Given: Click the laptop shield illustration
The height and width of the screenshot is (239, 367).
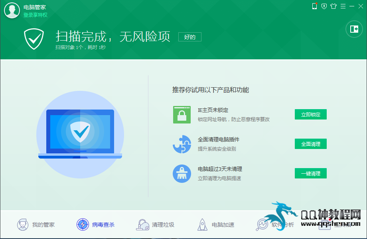Looking at the screenshot, I should 80,135.
